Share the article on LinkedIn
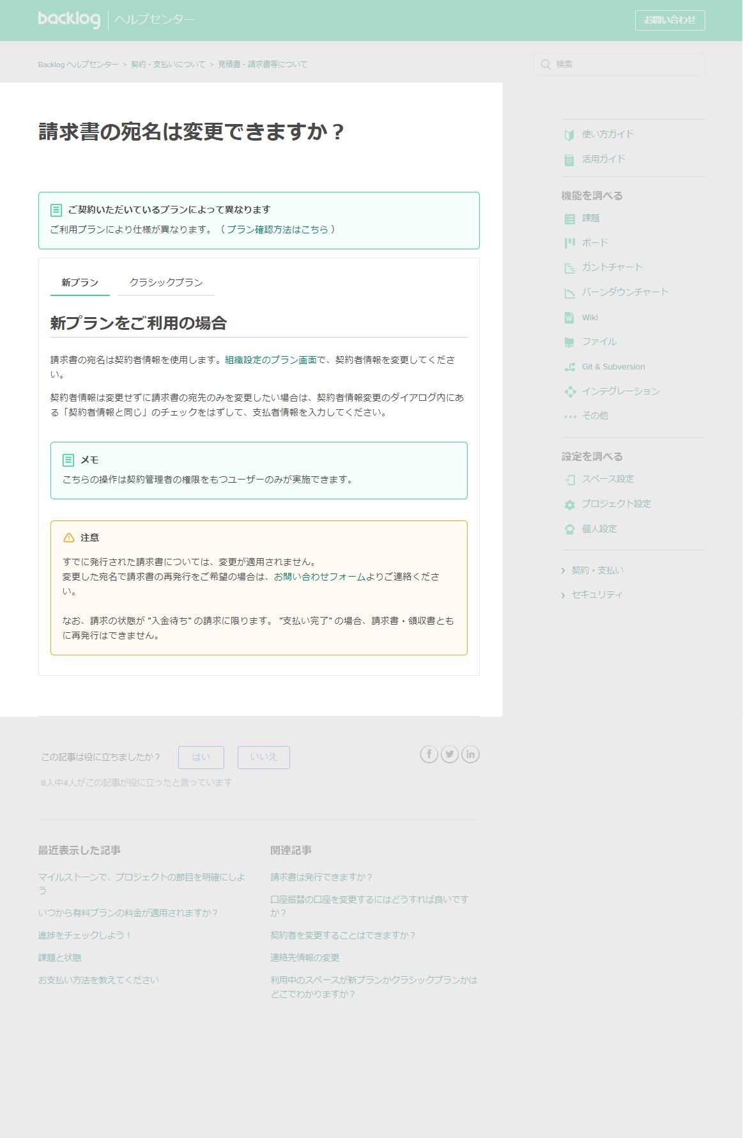 click(470, 754)
